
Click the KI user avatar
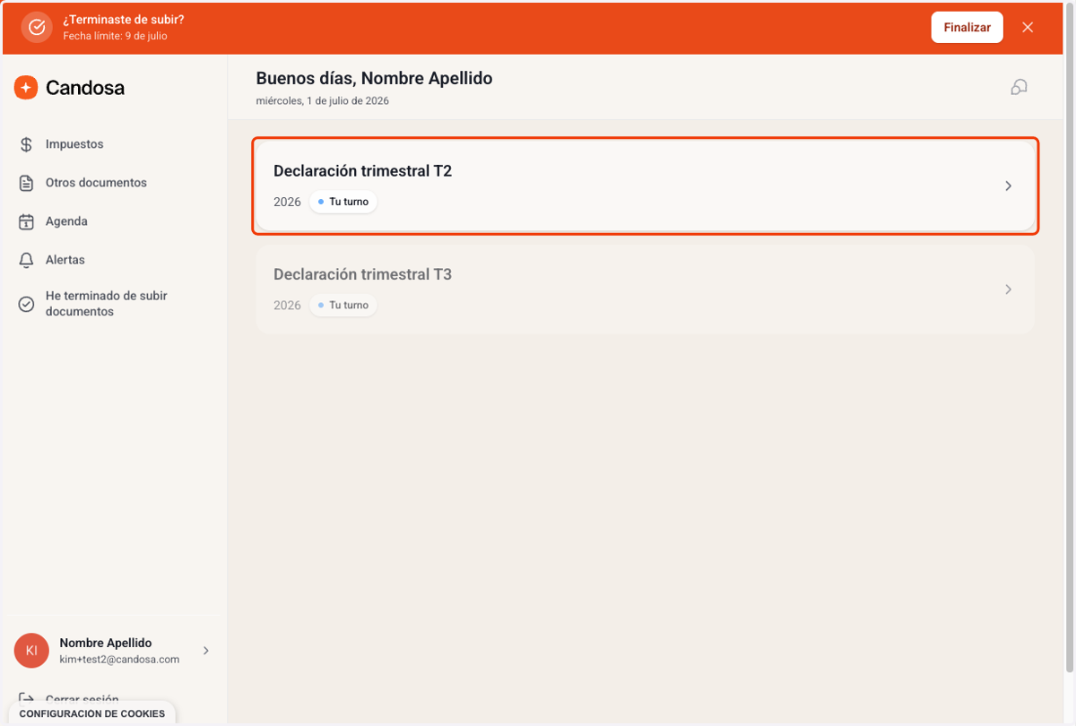[x=31, y=651]
